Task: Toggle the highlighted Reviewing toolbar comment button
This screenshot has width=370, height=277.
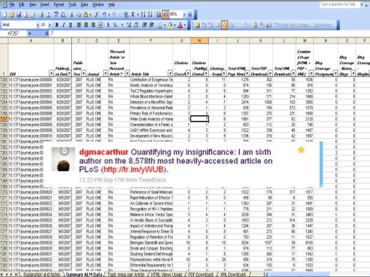Action: [x=224, y=25]
